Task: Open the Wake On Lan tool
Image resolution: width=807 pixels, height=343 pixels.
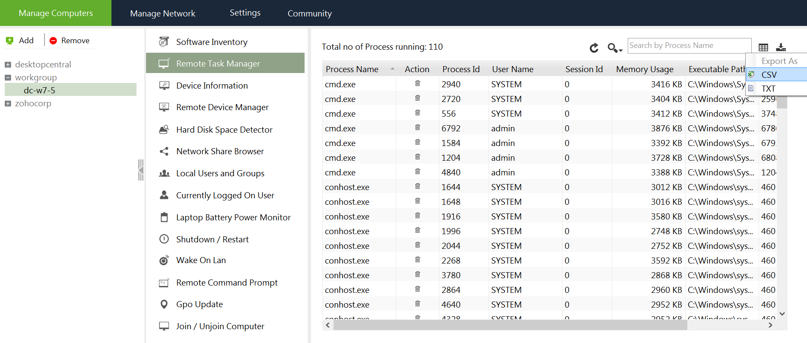Action: tap(201, 260)
